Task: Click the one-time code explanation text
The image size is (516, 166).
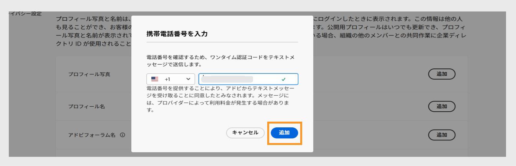Action: [218, 60]
